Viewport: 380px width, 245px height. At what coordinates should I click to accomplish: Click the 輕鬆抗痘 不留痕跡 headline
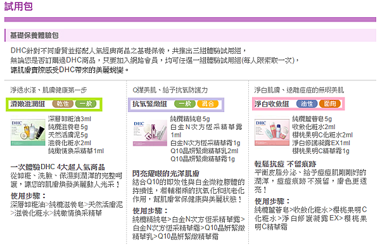click(285, 164)
